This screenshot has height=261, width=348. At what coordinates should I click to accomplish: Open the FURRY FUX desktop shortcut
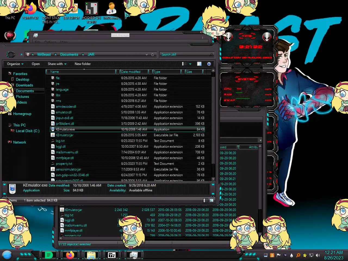30,11
